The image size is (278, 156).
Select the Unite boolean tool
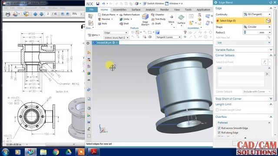[125, 19]
